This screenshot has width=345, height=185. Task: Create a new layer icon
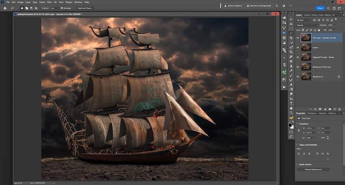335,109
